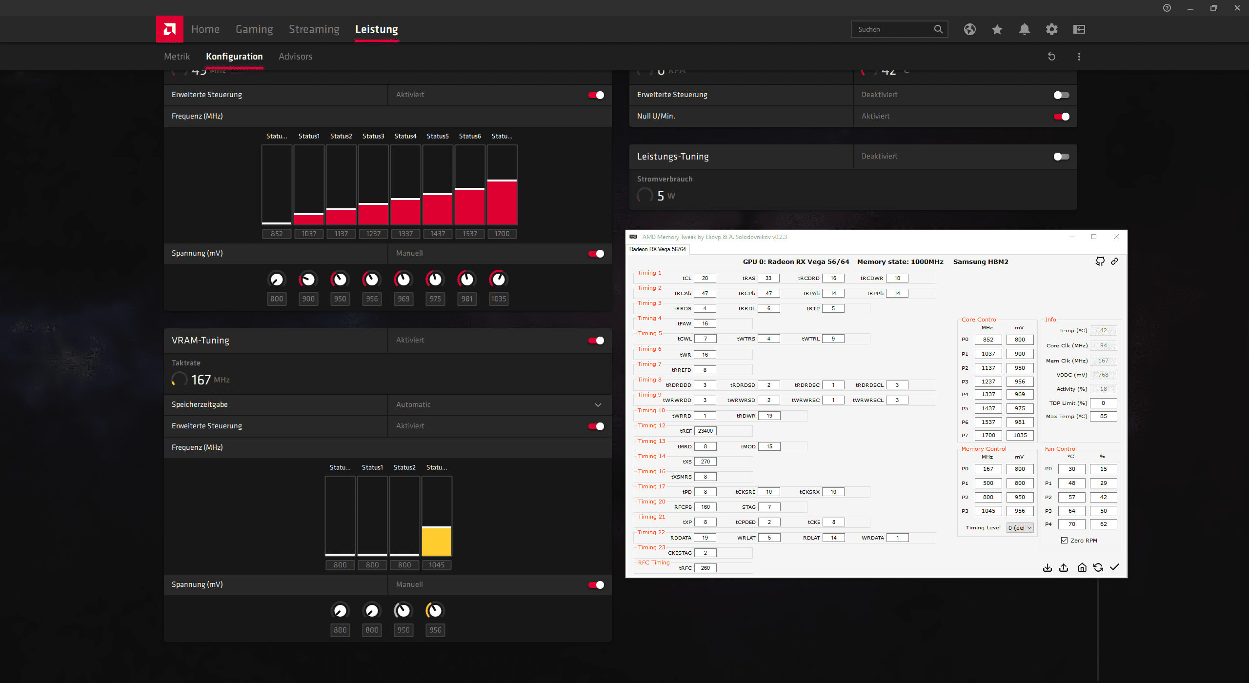Click tREF field showing 23400
This screenshot has width=1249, height=683.
[705, 431]
